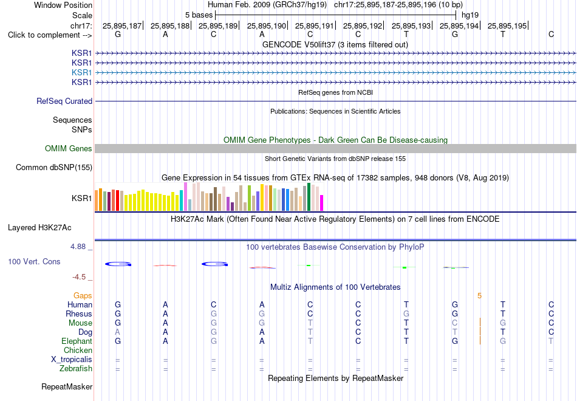Select the Chicken alignment row label
The image size is (577, 401).
tap(78, 350)
